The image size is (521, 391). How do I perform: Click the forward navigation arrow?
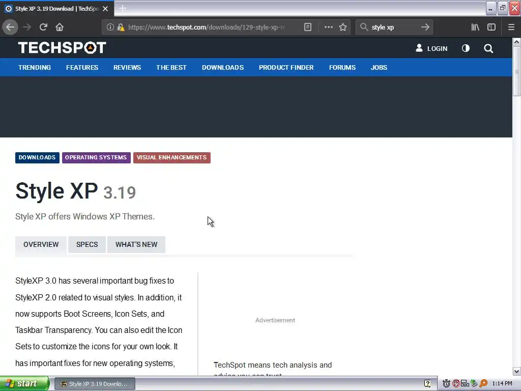[27, 27]
